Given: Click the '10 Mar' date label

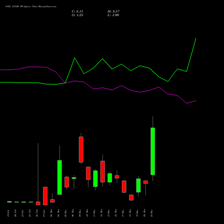Looking at the screenshot, I should 87,213.
